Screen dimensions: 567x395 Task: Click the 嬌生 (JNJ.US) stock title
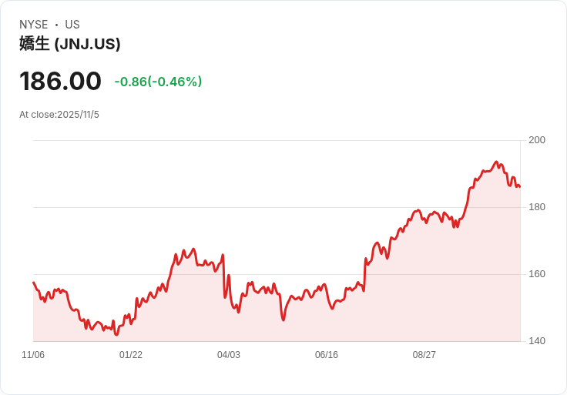70,45
